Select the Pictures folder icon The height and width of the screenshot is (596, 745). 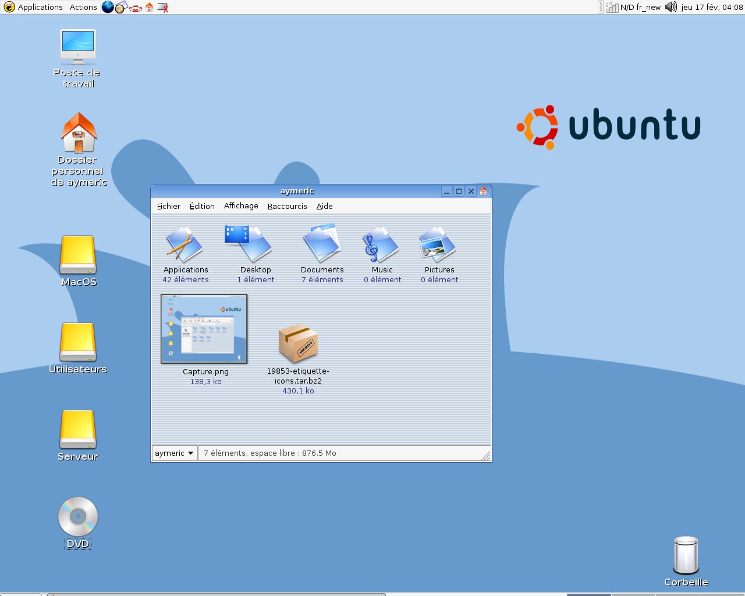(x=438, y=244)
